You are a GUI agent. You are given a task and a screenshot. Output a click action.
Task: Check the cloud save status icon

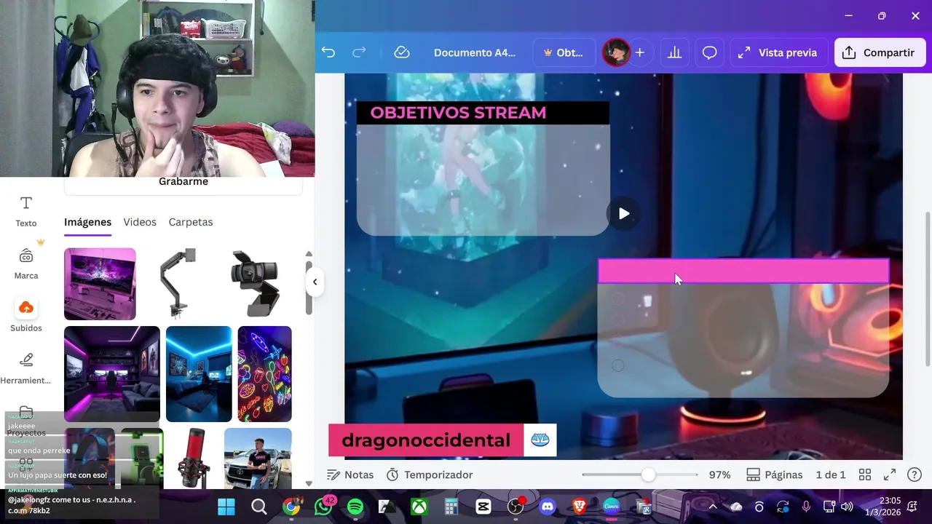[401, 52]
